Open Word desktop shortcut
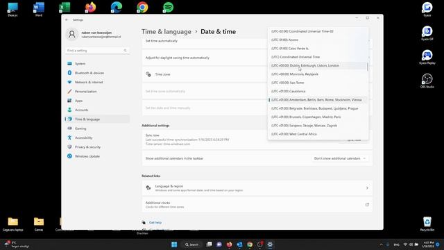Image resolution: width=444 pixels, height=250 pixels. coord(39,9)
